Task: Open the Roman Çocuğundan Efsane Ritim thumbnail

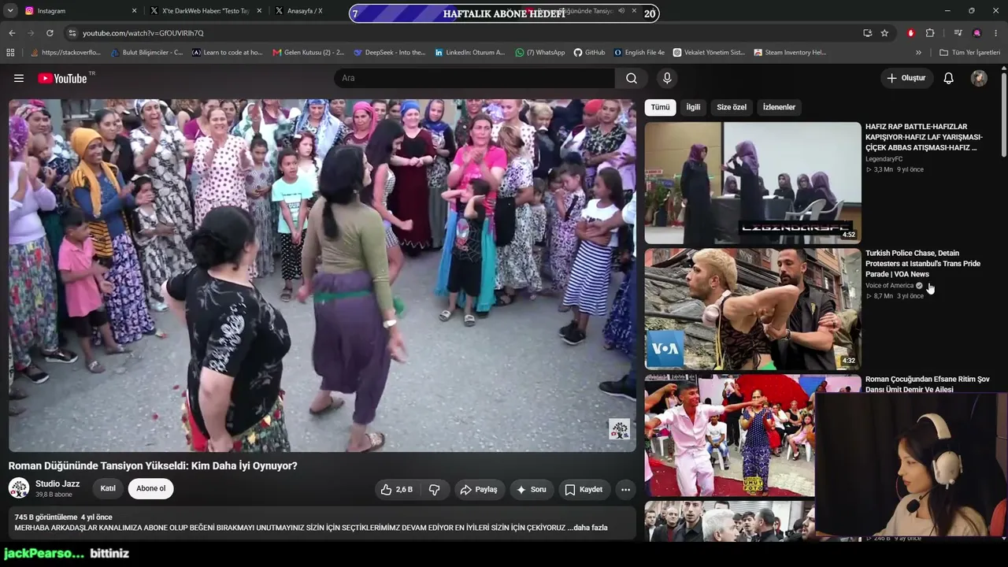Action: 729,435
